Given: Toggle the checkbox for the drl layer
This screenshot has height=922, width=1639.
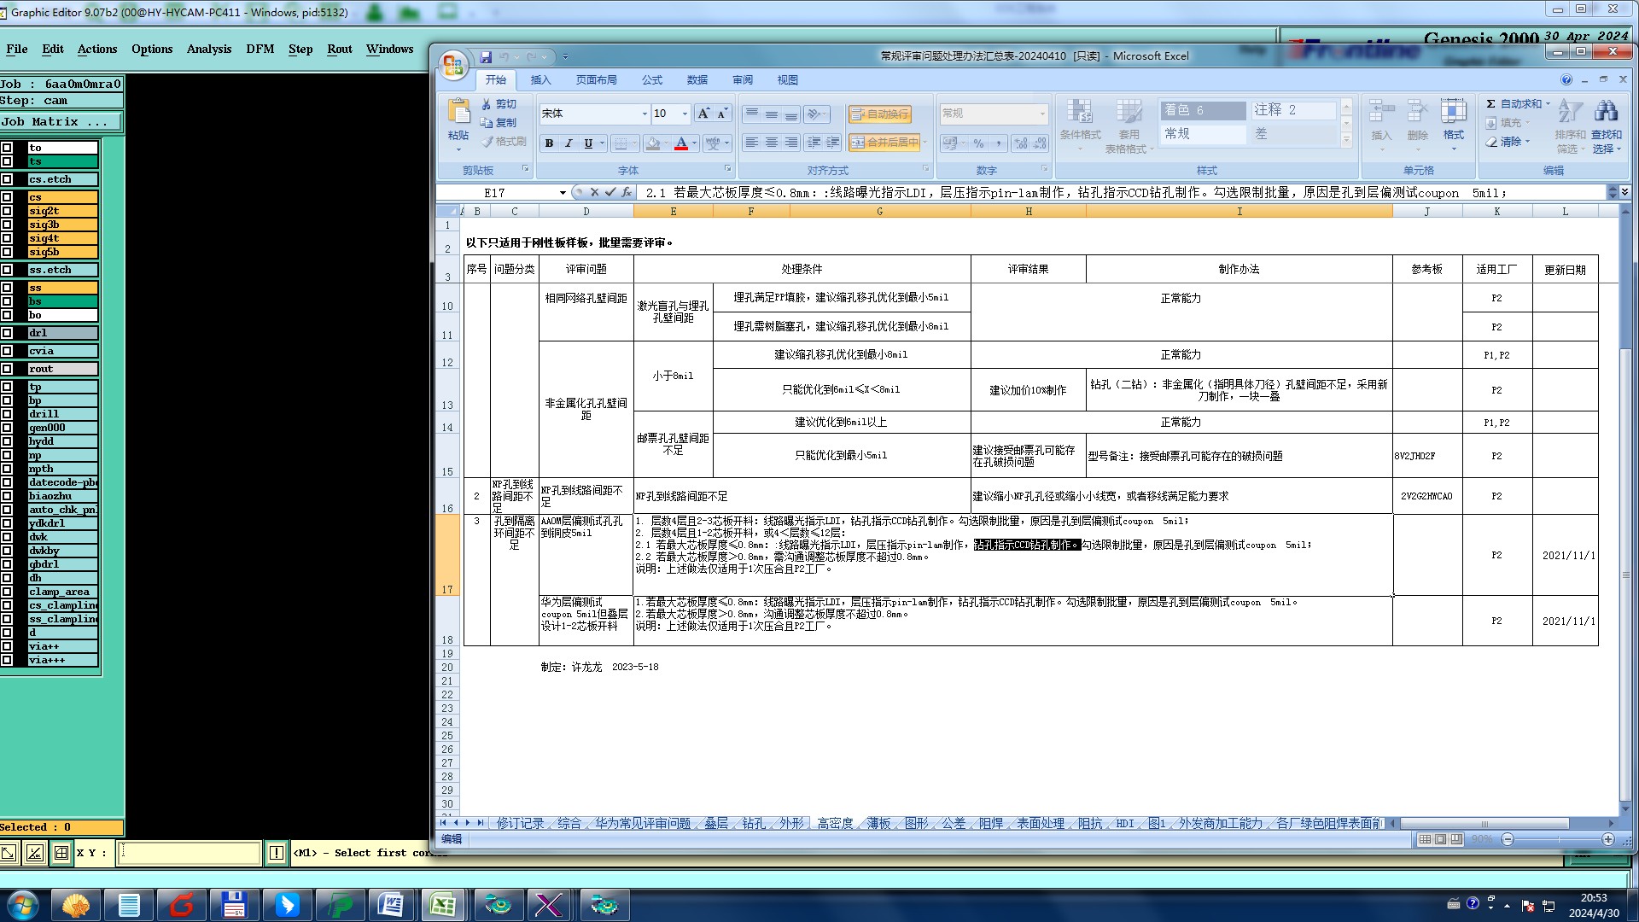Looking at the screenshot, I should click(8, 333).
